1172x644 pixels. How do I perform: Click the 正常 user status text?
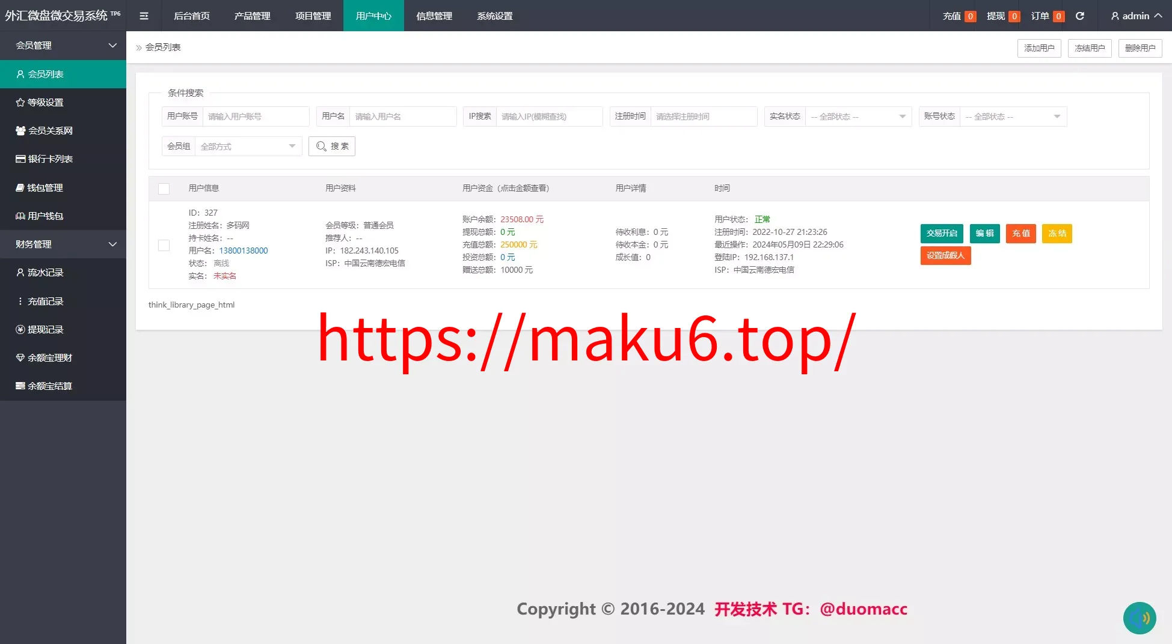coord(762,219)
